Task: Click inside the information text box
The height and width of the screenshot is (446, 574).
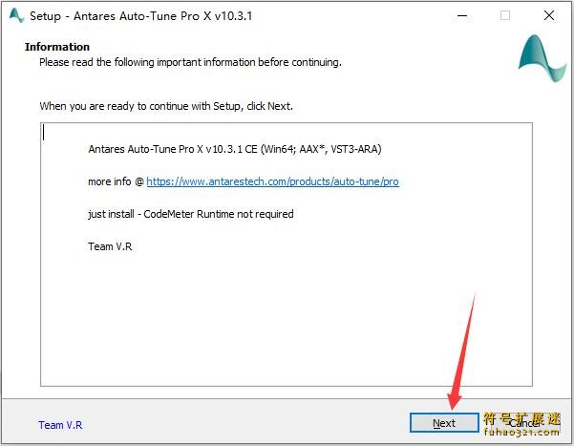Action: tap(287, 254)
